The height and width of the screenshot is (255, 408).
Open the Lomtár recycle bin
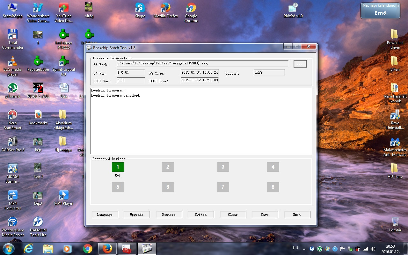click(395, 224)
